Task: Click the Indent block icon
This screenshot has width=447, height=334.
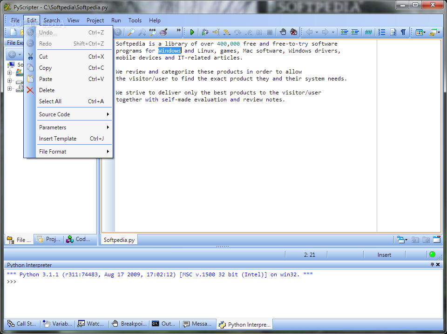Action: pos(355,32)
